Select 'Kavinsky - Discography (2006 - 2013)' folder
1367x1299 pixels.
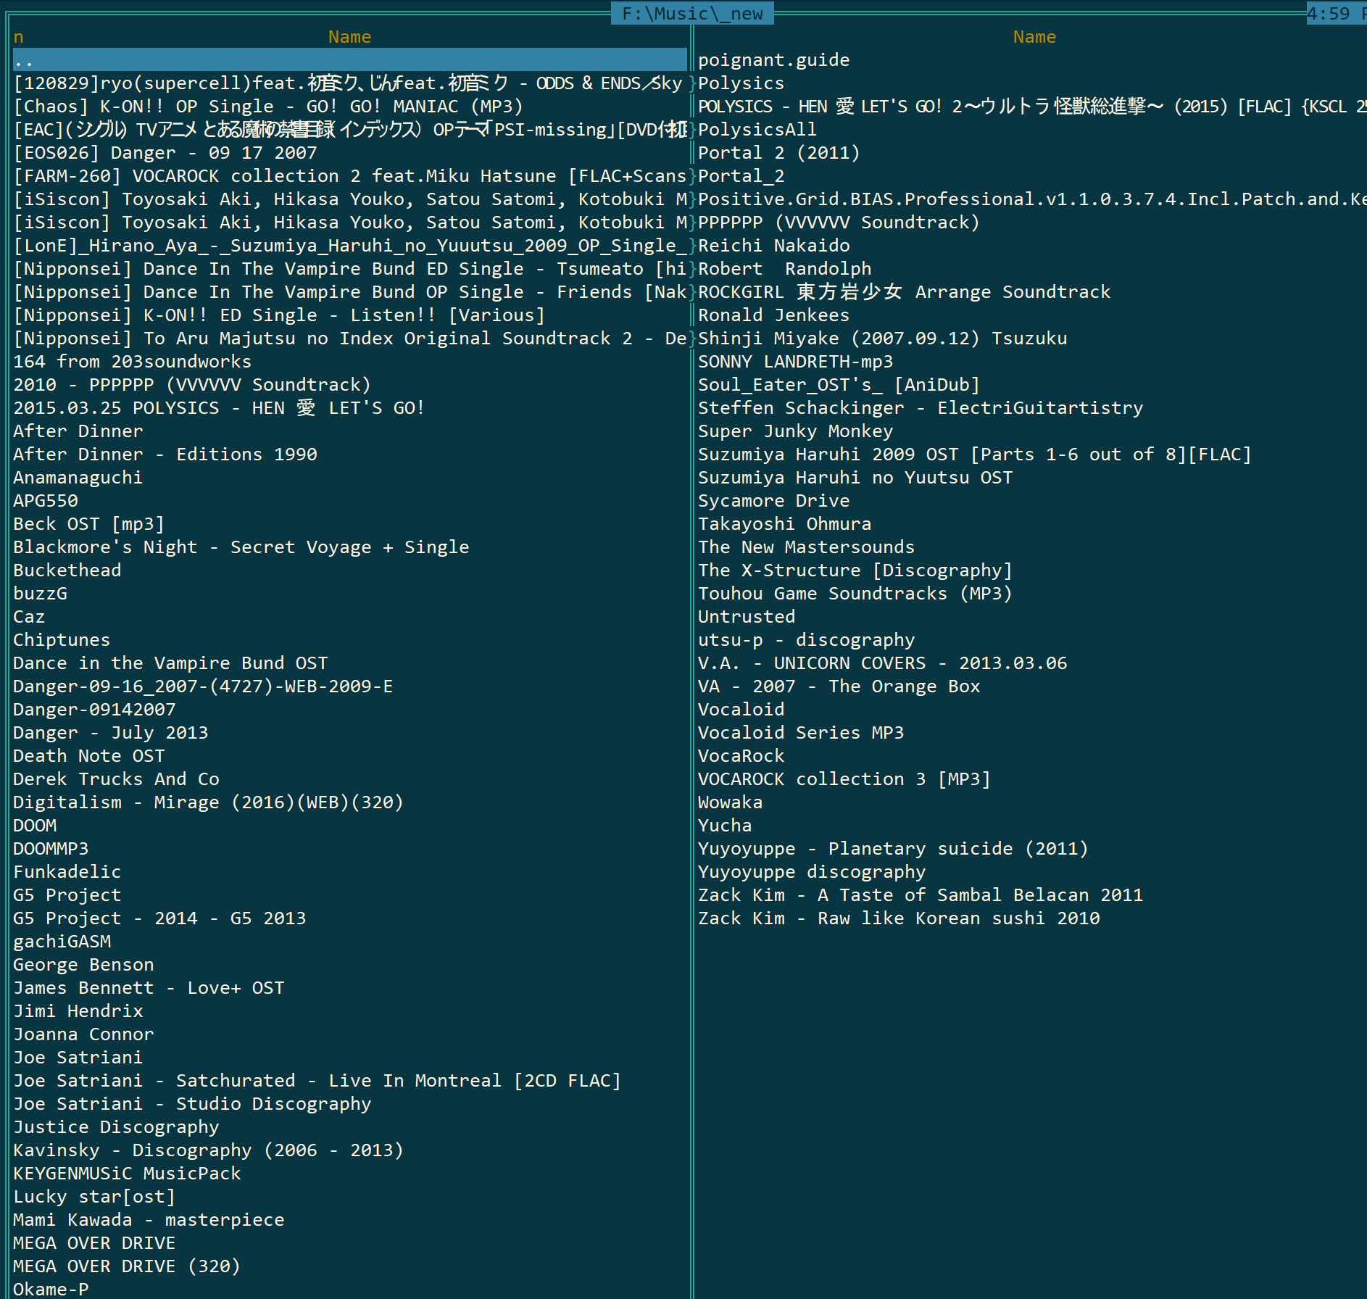click(x=208, y=1150)
